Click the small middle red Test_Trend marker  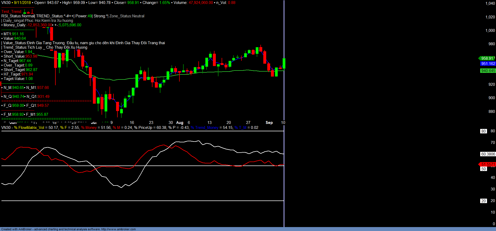click(28, 12)
